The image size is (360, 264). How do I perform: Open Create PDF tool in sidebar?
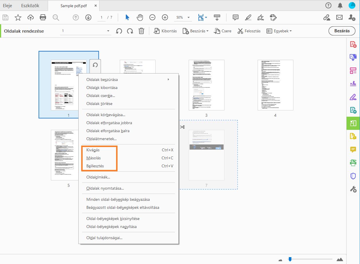coord(353,44)
